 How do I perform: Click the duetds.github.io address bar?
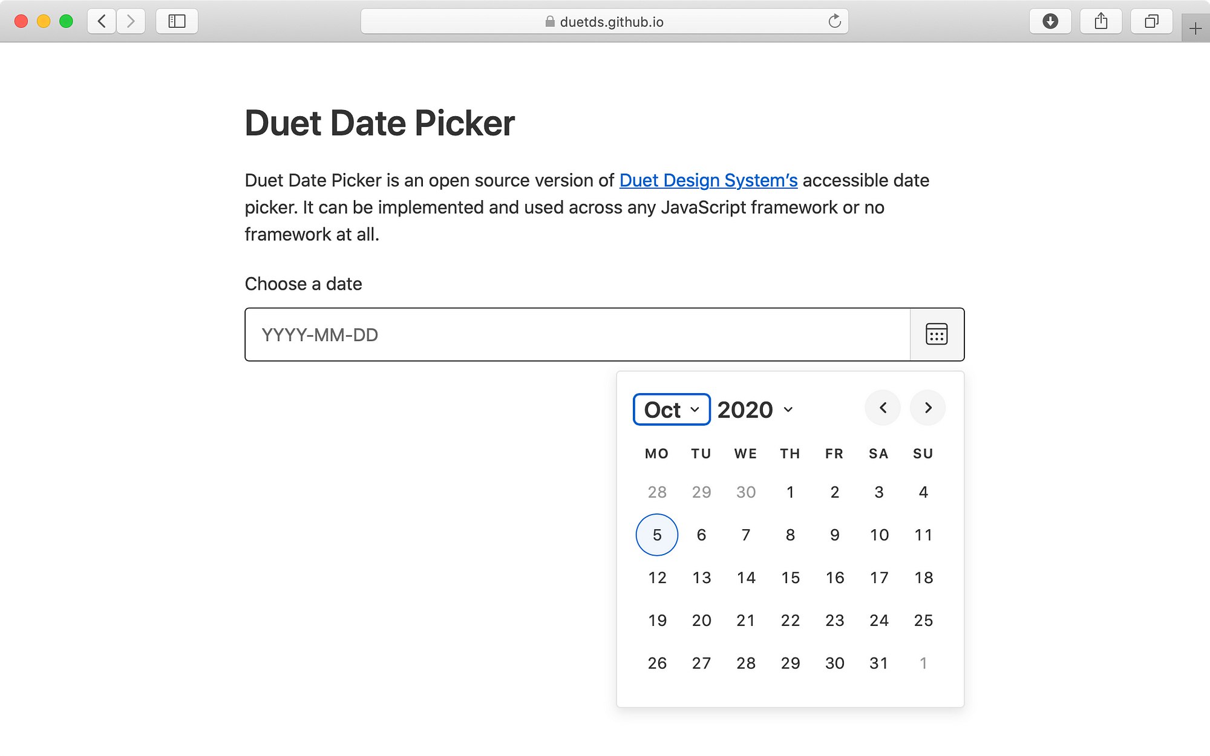pyautogui.click(x=605, y=22)
